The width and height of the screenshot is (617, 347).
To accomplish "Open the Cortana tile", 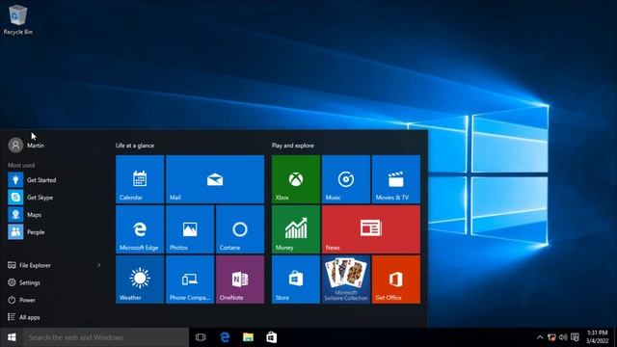I will point(240,229).
